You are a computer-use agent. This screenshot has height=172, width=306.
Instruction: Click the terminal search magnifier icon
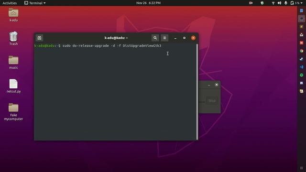155,38
